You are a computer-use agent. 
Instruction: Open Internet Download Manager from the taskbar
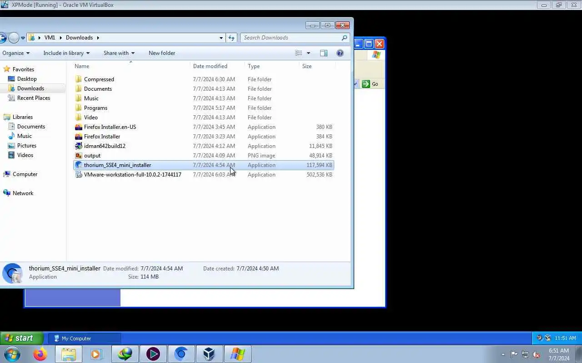tap(125, 354)
